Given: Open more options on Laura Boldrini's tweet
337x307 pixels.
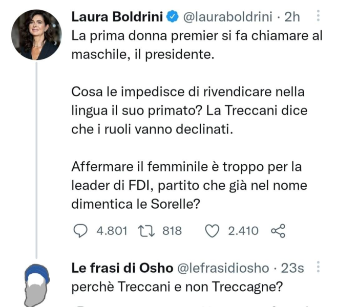Looking at the screenshot, I should (319, 17).
